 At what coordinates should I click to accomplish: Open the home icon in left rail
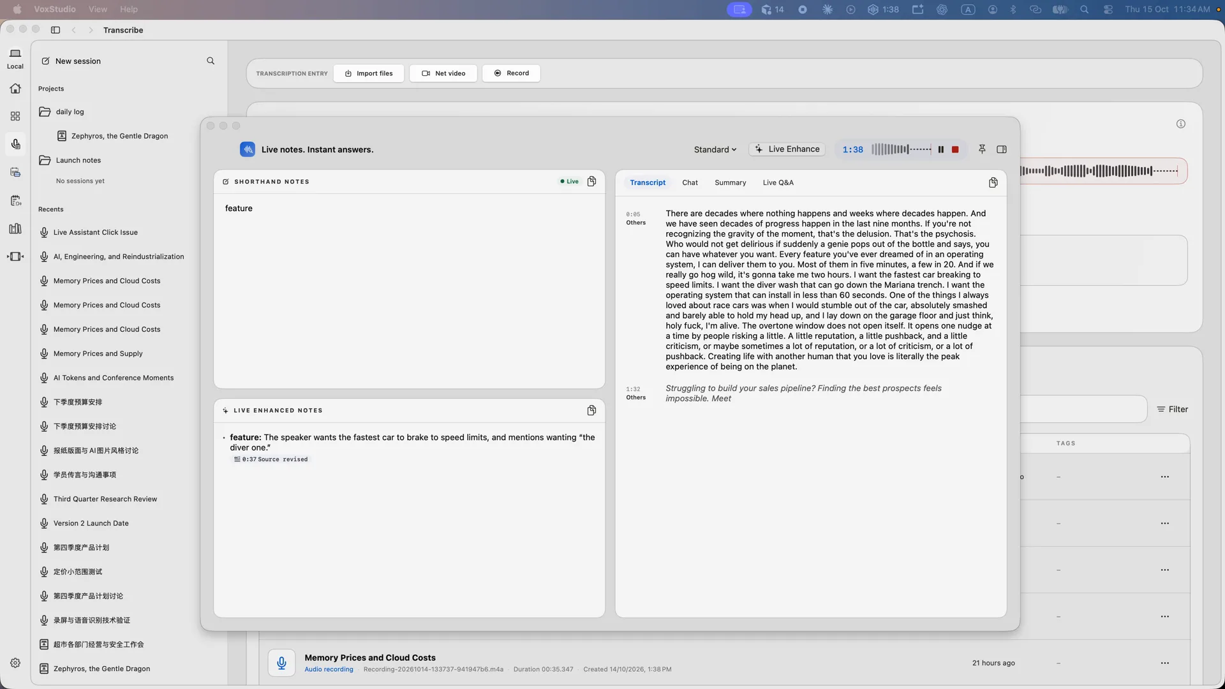[15, 89]
